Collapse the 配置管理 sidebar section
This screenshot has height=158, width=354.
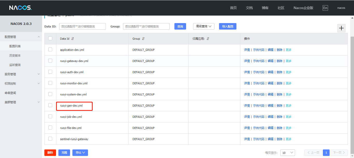(21, 37)
